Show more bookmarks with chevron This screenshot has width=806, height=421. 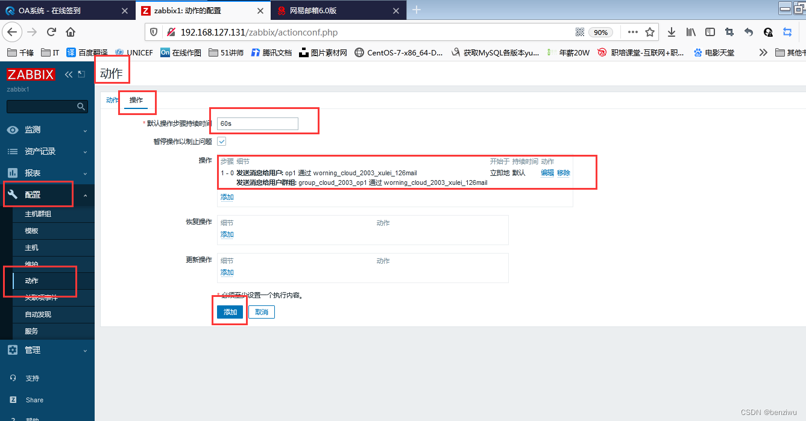pos(763,52)
